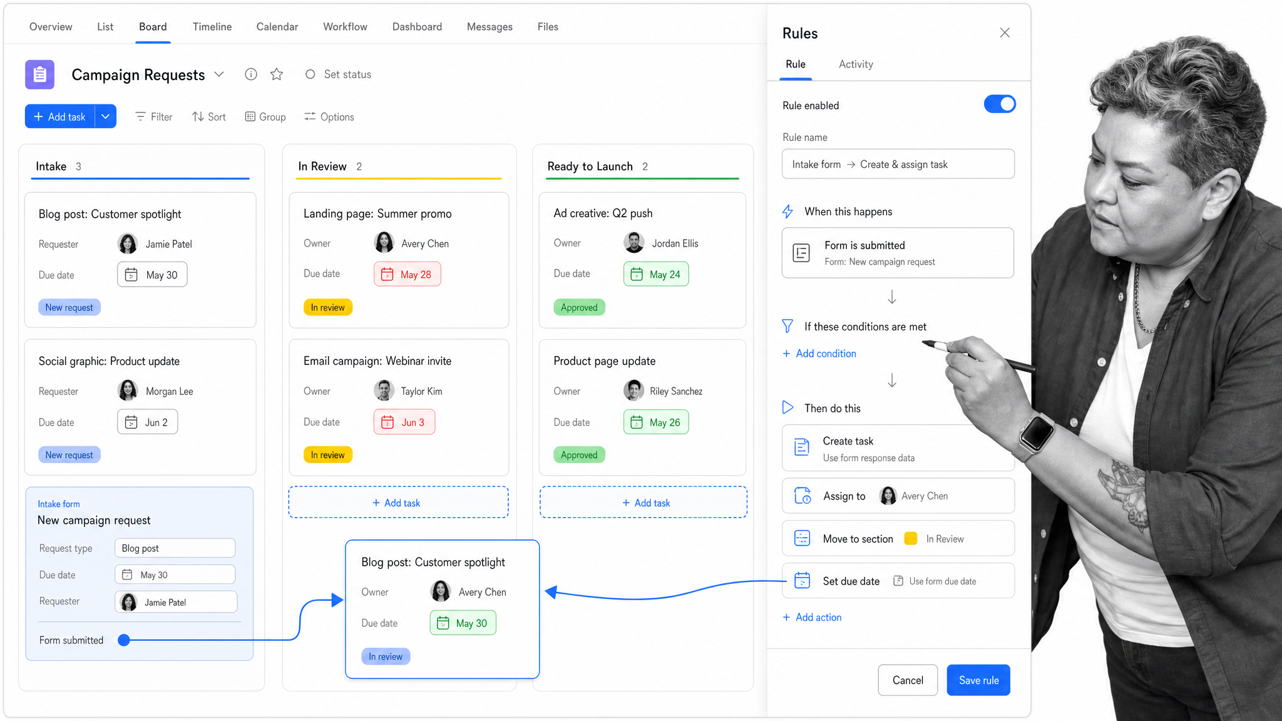Click Morgan Lee's avatar on Social graphic card
1282x721 pixels.
point(128,391)
